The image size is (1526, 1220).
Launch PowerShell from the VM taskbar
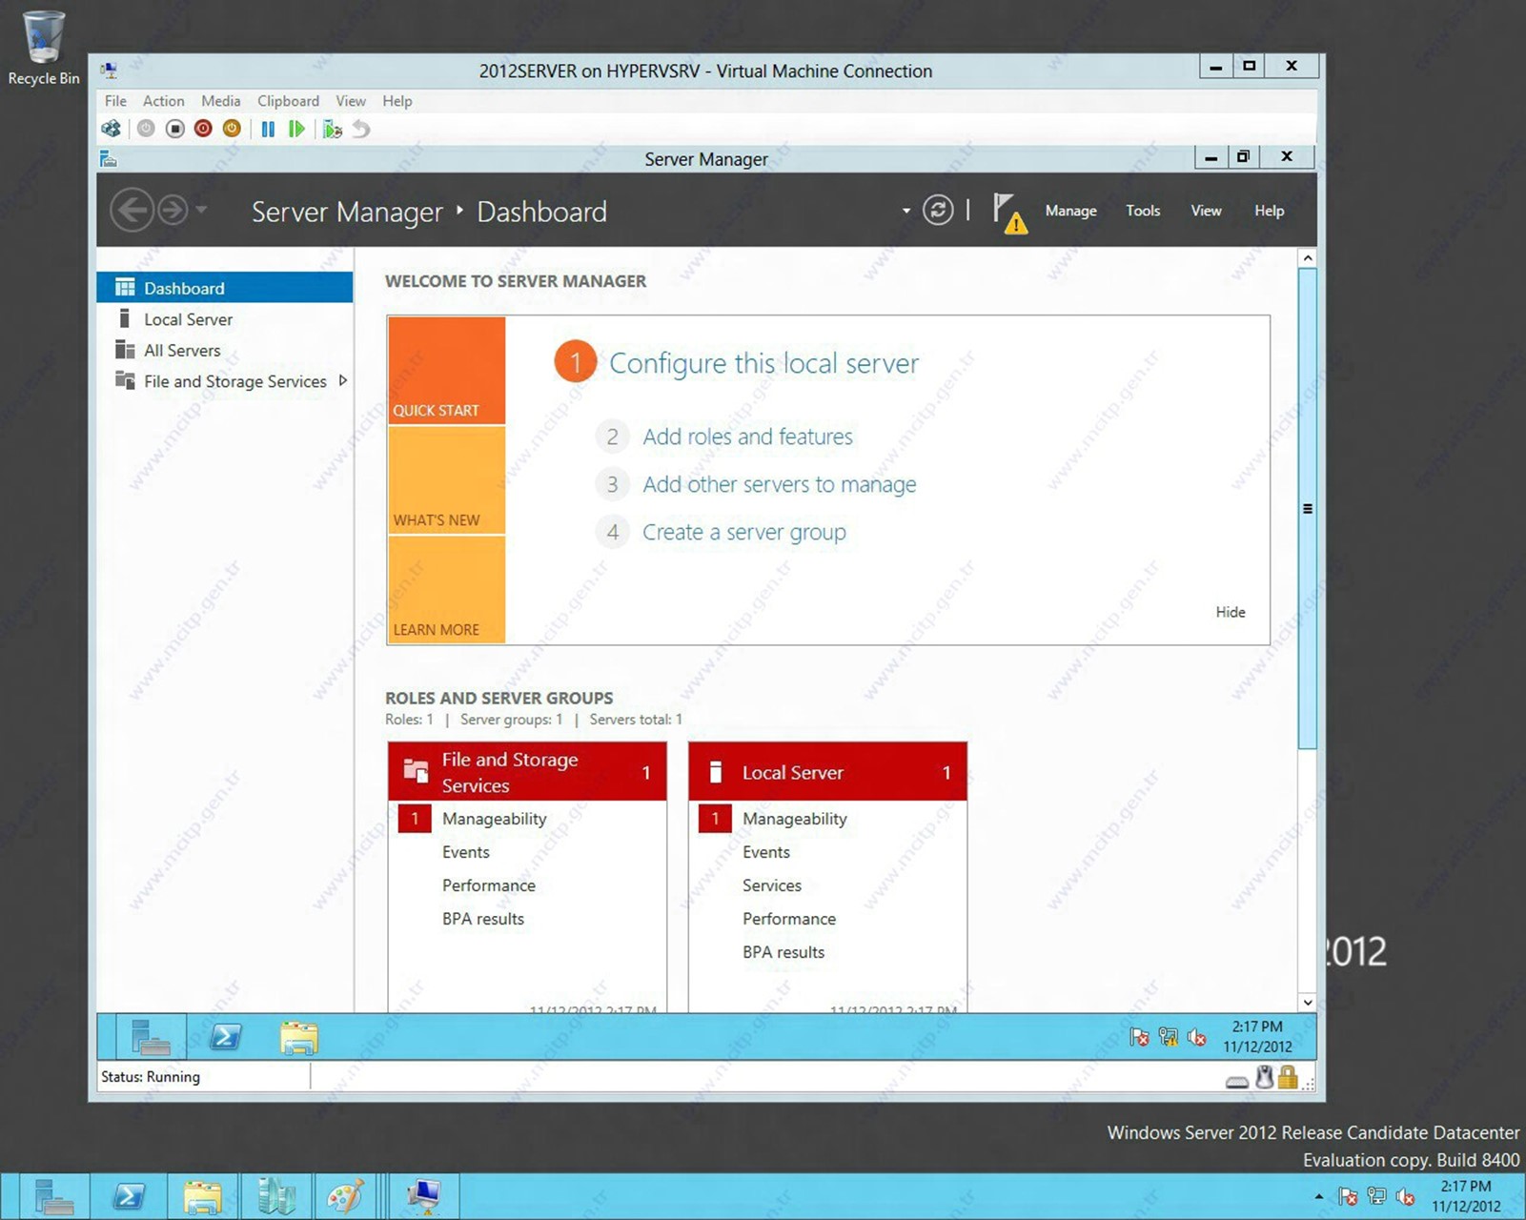[x=225, y=1037]
